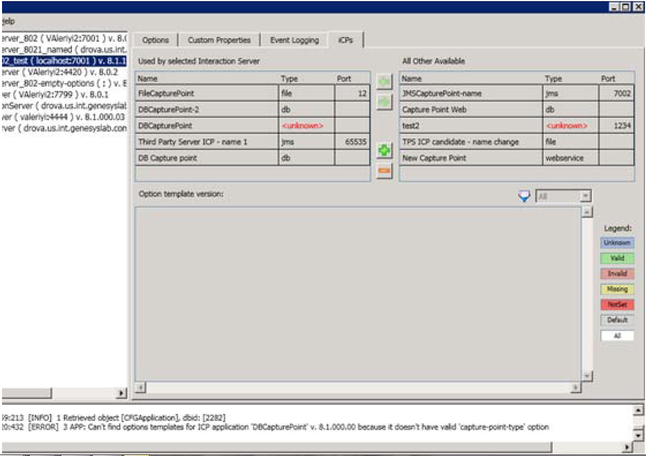Viewport: 646px width, 456px height.
Task: Click the green plus add ICP button
Action: pyautogui.click(x=384, y=151)
